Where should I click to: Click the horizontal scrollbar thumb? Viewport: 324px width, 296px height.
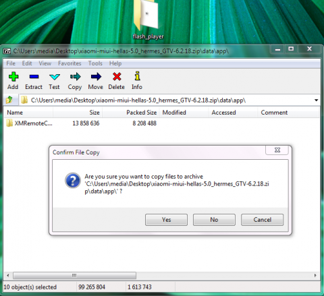pyautogui.click(x=74, y=275)
